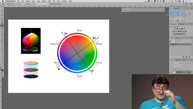This screenshot has height=109, width=193.
Task: Open the Window menu
Action: point(64,1)
